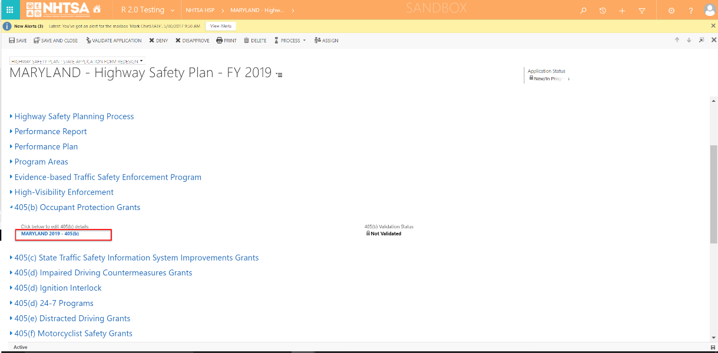Screen dimensions: 718x353
Task: Navigate to NHTSA HSP breadcrumb
Action: coord(200,10)
